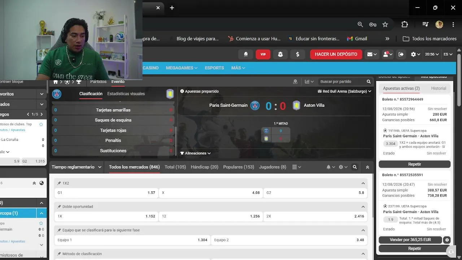
Task: Click the HACER UN DEPÓSITO button
Action: coord(336,54)
